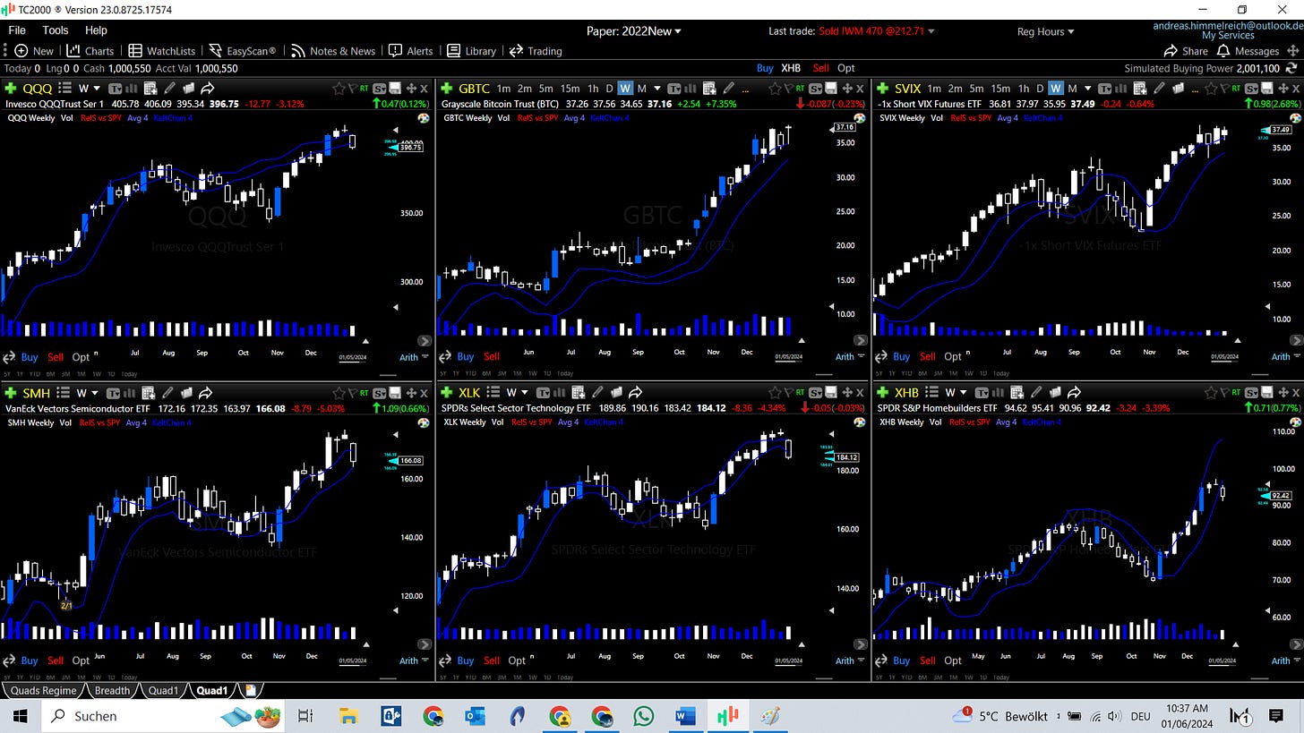Click the XHB symbol in the top order bar
Screen dimensions: 1304x733
coord(791,68)
